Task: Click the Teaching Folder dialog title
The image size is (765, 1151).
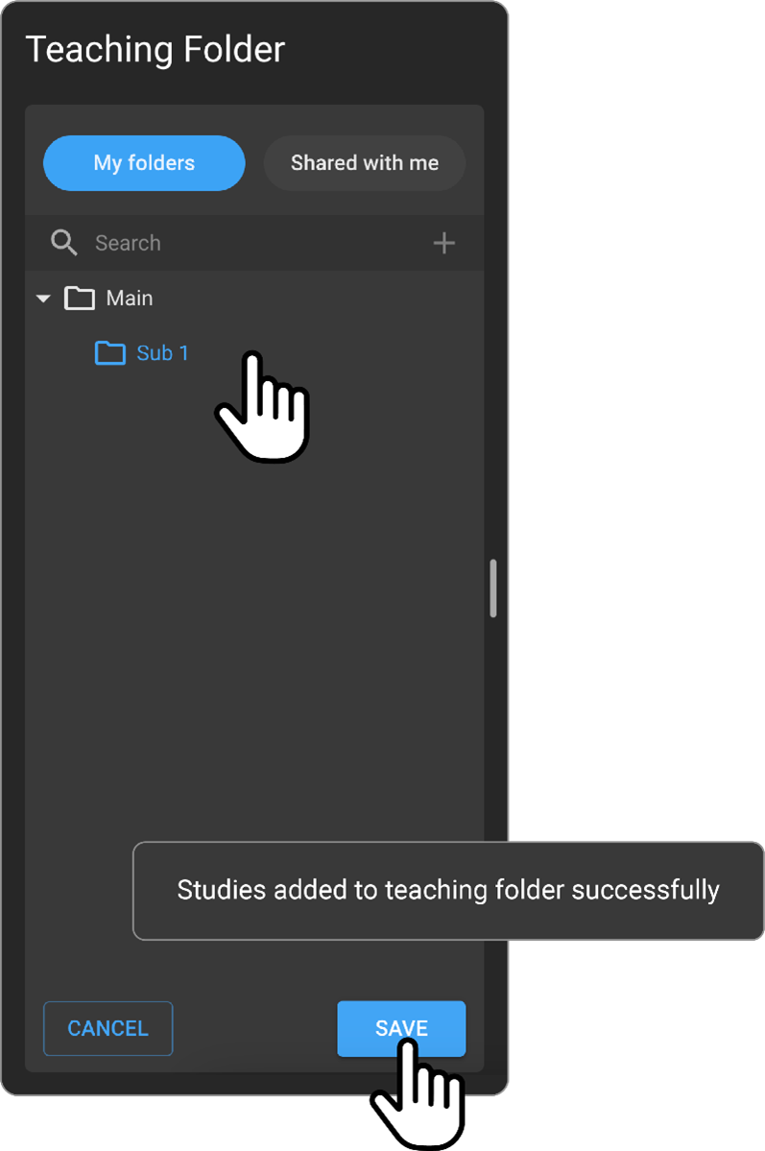Action: (155, 50)
